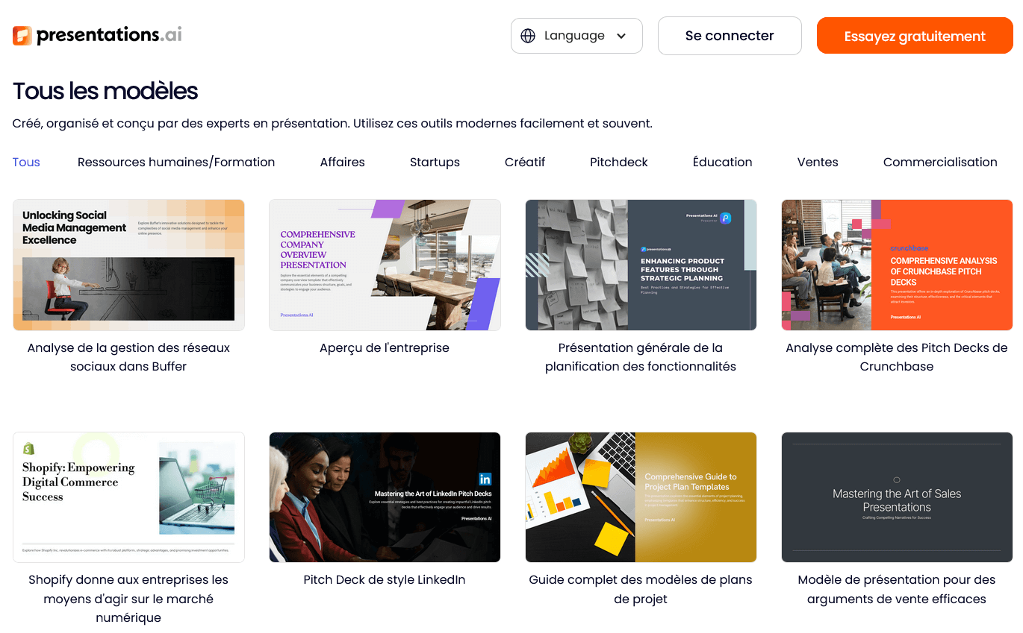Switch to the Affaires category tab
This screenshot has width=1023, height=633.
pos(342,162)
